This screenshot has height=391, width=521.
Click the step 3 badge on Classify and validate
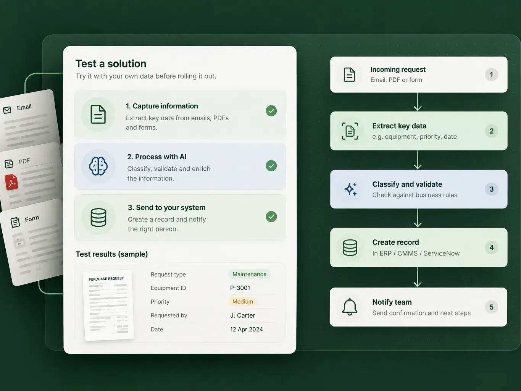(x=492, y=189)
